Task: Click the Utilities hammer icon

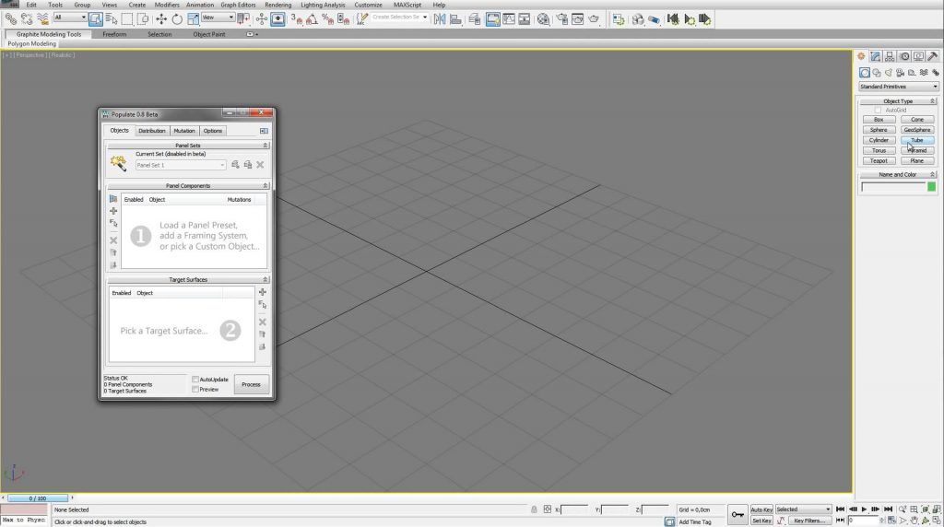Action: click(933, 56)
